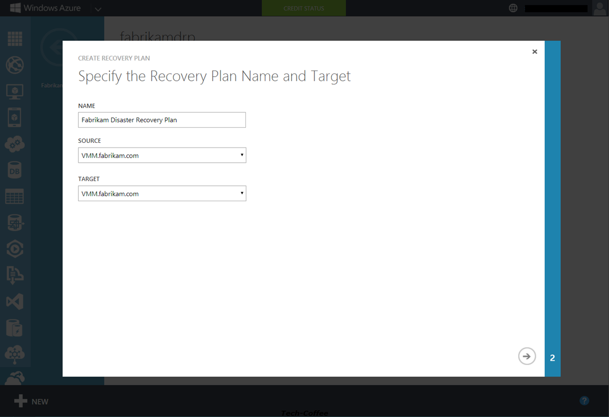Open the help question mark icon
Screen dimensions: 609x417
584,401
